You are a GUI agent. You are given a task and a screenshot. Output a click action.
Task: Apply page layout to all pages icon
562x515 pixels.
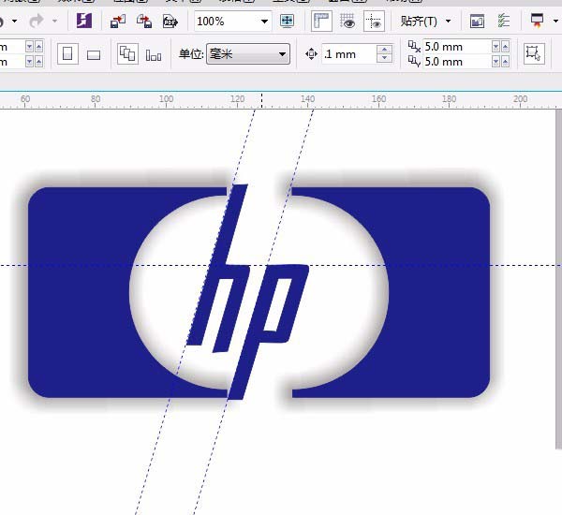(x=127, y=53)
